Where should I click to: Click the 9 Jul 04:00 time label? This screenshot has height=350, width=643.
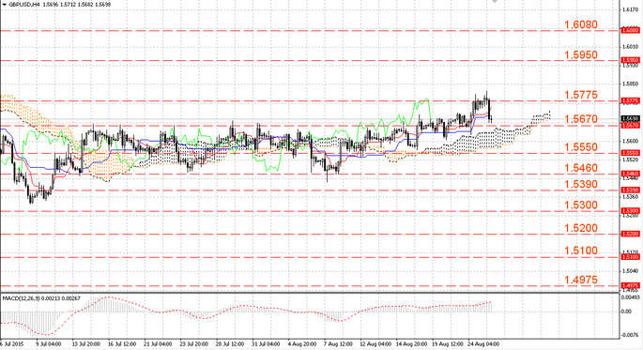49,343
